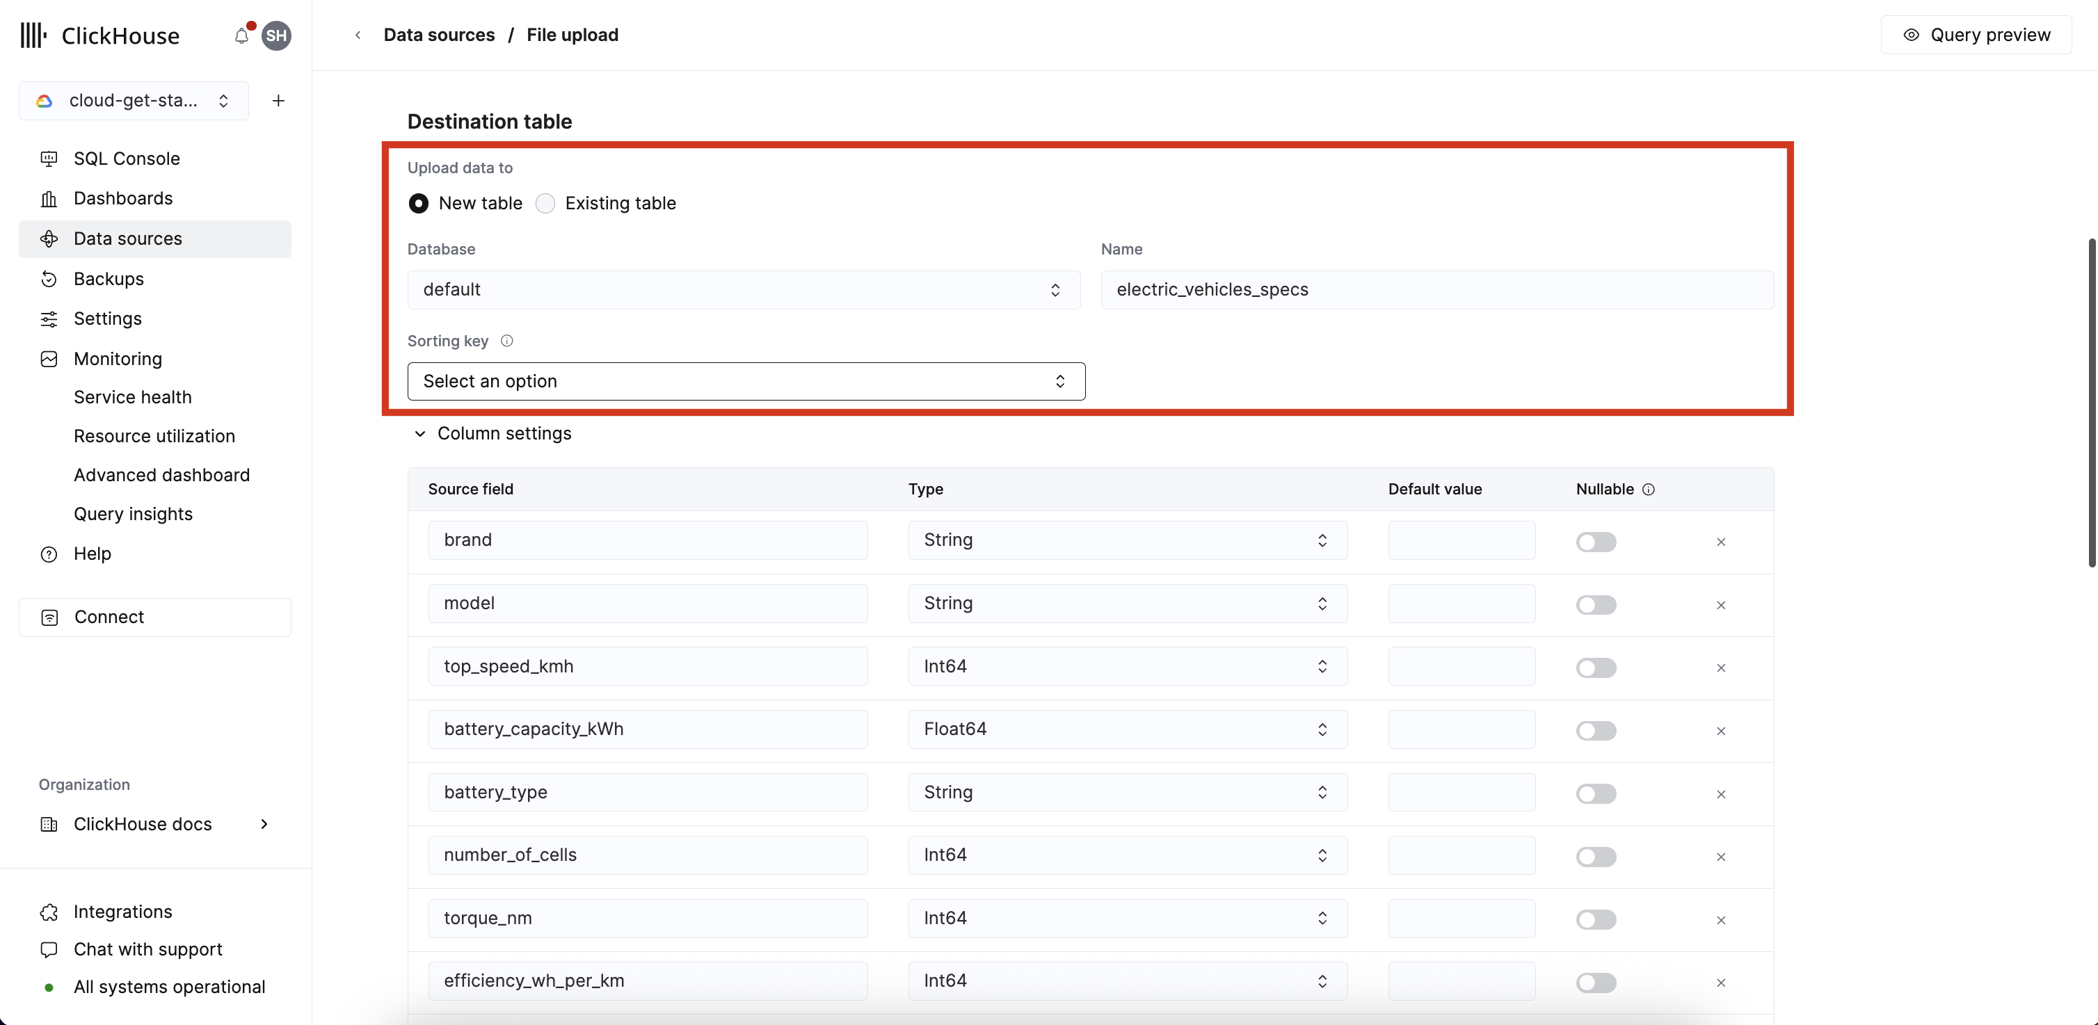Toggle Nullable on for battery_type column
This screenshot has width=2098, height=1025.
(1596, 794)
